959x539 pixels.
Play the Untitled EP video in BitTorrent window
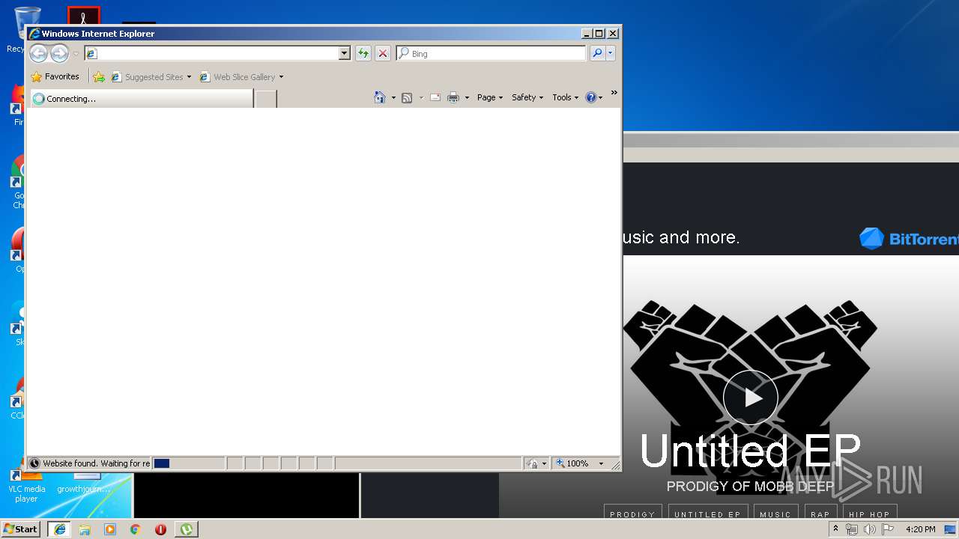pos(751,398)
